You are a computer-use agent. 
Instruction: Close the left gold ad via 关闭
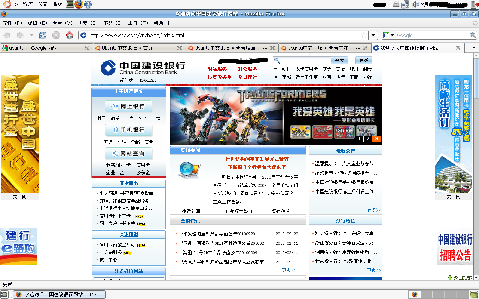tap(20, 197)
